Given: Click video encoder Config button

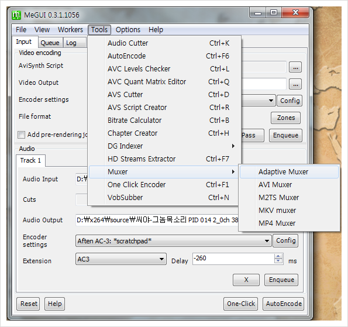Looking at the screenshot, I should (290, 101).
